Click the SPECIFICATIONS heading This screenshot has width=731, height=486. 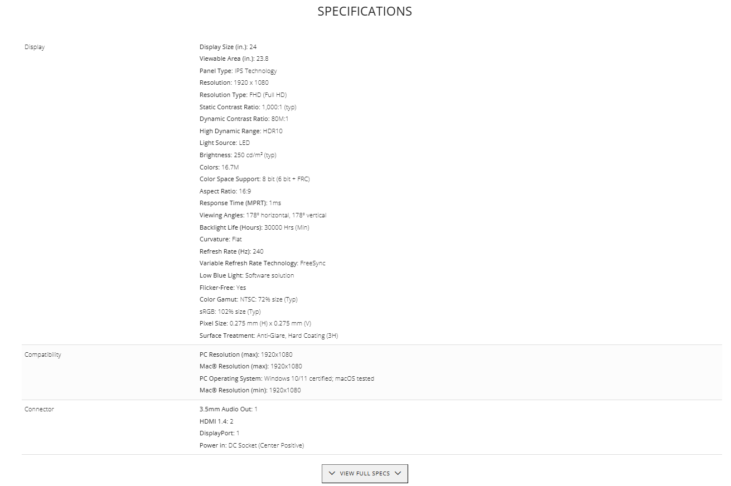coord(365,11)
